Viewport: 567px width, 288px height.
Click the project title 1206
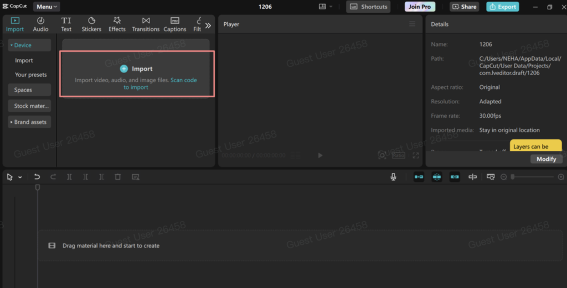[x=265, y=7]
